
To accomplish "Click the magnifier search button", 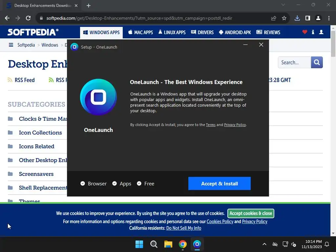I will click(317, 62).
